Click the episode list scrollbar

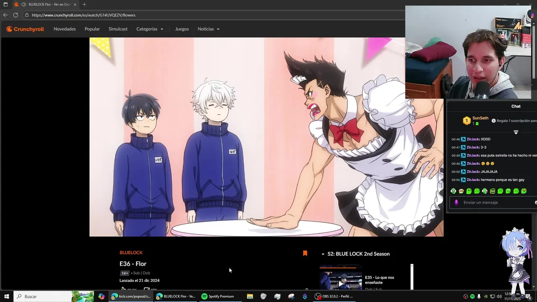(x=412, y=277)
